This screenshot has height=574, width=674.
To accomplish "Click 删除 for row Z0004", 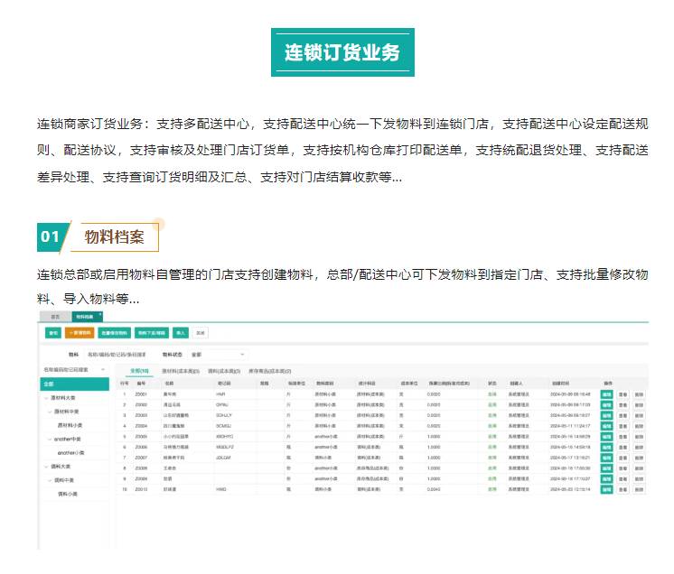I will tap(639, 426).
